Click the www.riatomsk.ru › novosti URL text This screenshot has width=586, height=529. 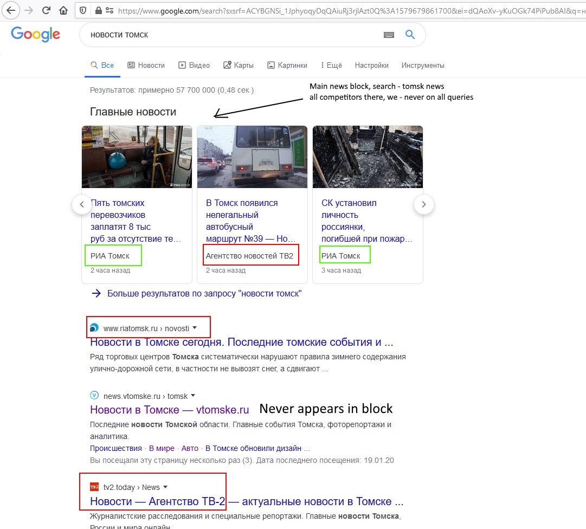146,328
